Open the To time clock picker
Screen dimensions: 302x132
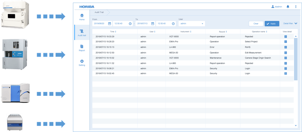tap(173, 23)
